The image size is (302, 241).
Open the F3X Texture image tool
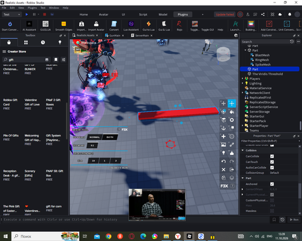pos(223,145)
